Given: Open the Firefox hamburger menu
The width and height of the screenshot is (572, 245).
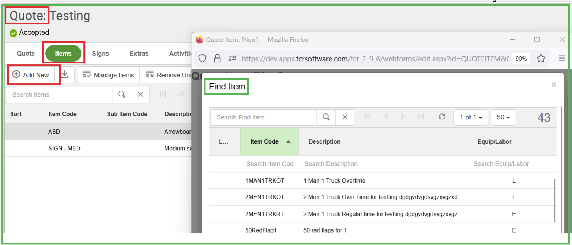Looking at the screenshot, I should (561, 58).
